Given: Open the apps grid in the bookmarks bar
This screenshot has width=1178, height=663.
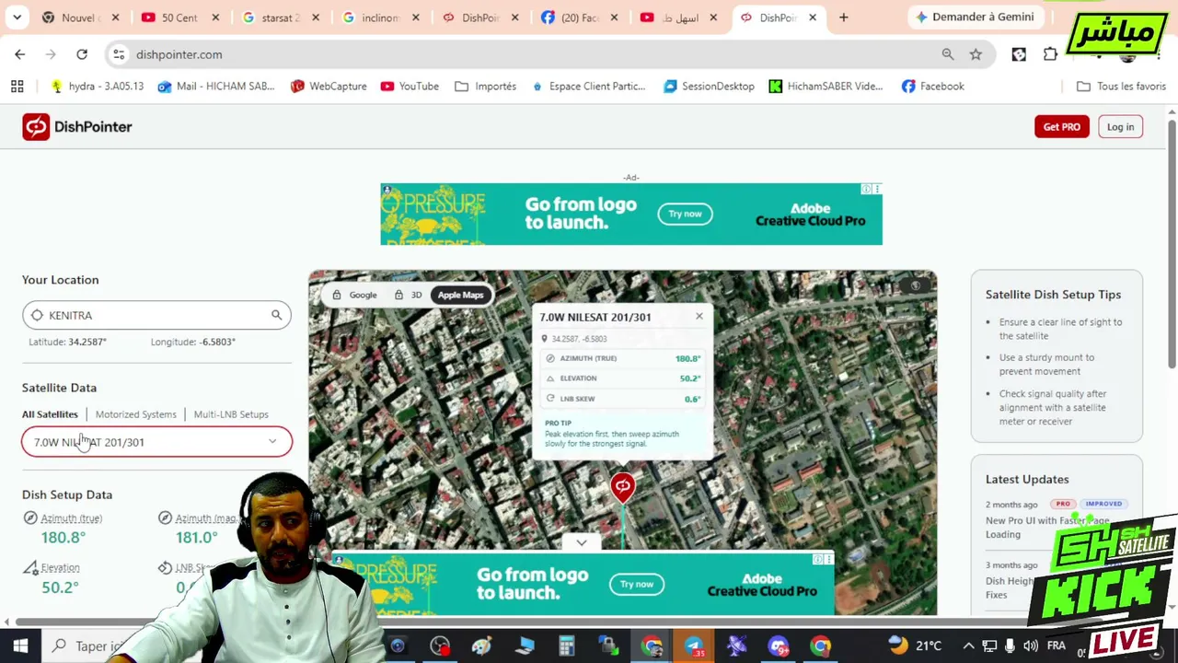Looking at the screenshot, I should (x=17, y=87).
